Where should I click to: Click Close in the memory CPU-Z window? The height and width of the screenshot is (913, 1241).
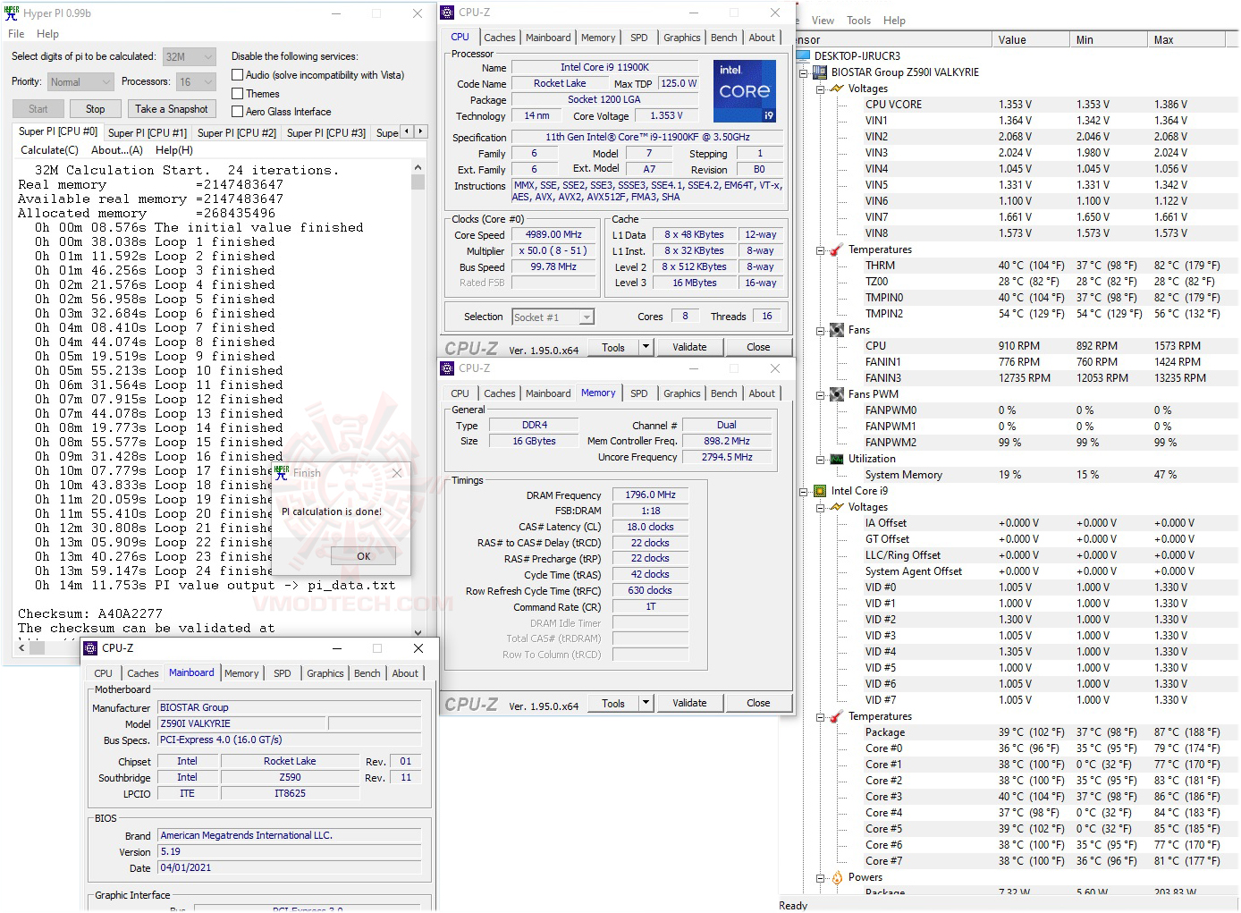coord(758,703)
